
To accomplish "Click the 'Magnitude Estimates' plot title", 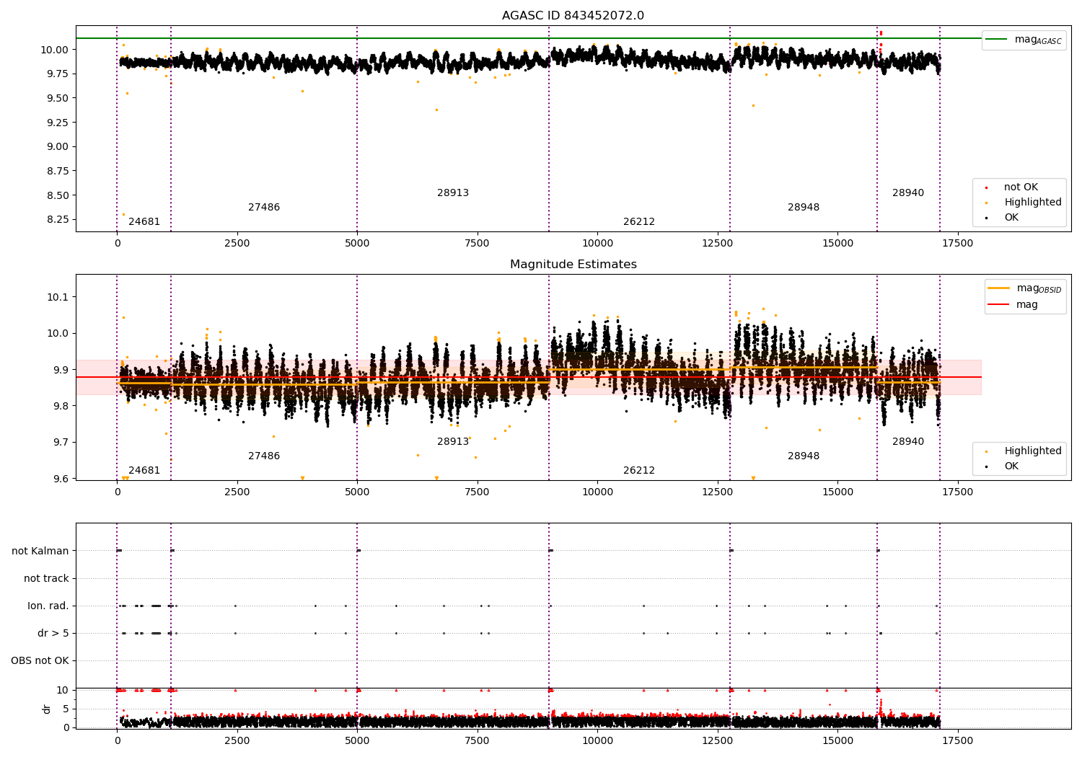I will coord(573,265).
